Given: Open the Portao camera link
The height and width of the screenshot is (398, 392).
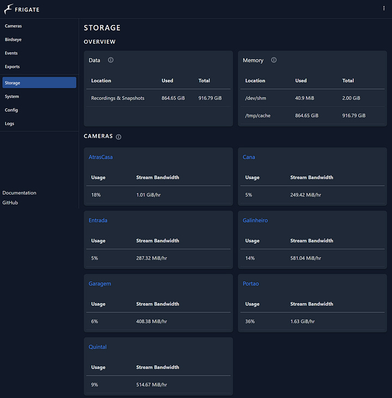Looking at the screenshot, I should 250,284.
